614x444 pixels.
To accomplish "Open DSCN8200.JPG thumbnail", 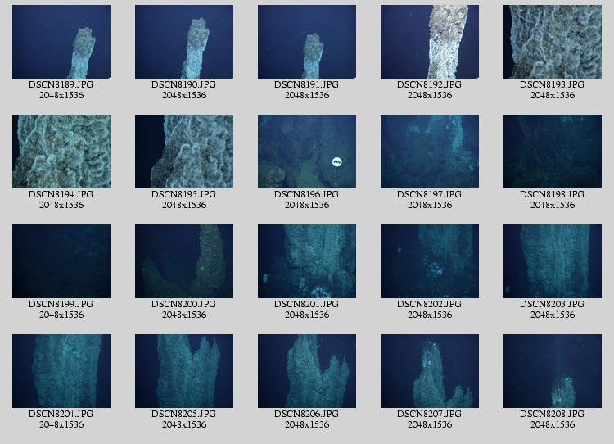I will (x=184, y=261).
